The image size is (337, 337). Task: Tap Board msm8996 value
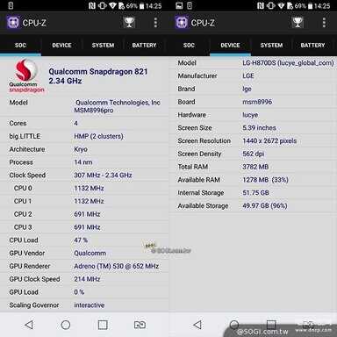click(257, 102)
